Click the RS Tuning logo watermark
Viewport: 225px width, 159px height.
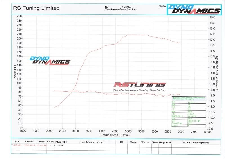tap(139, 85)
